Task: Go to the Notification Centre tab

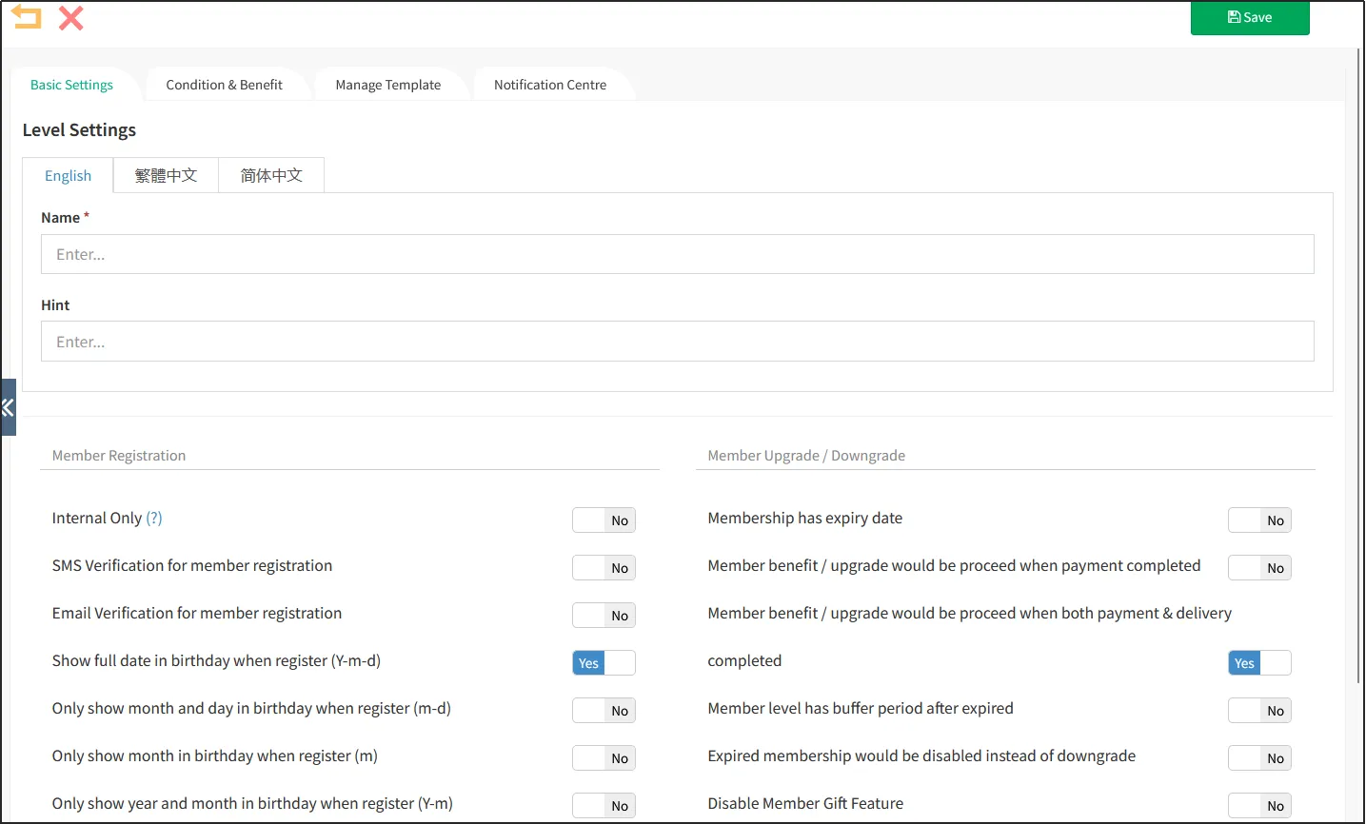Action: coord(549,85)
